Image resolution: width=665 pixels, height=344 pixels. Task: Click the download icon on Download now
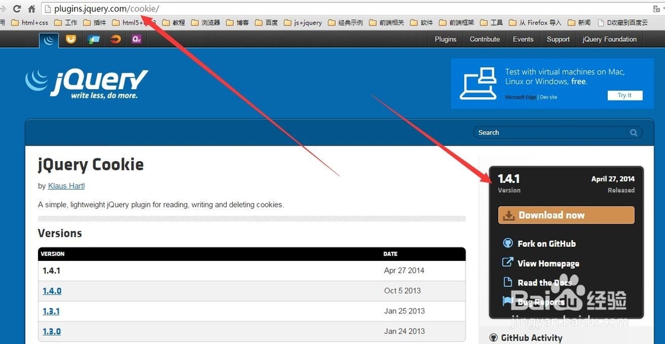(509, 216)
